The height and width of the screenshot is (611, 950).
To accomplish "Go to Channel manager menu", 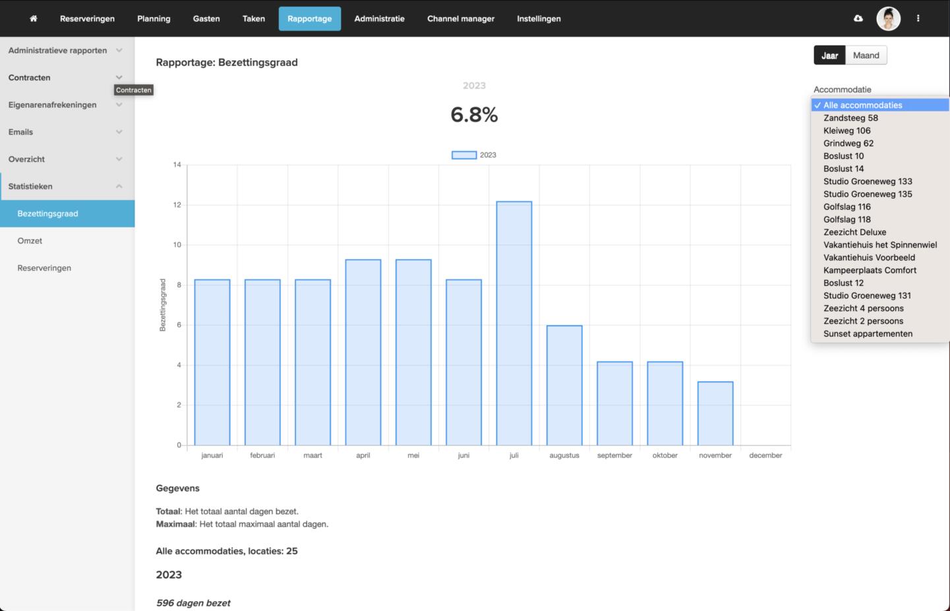I will [460, 18].
